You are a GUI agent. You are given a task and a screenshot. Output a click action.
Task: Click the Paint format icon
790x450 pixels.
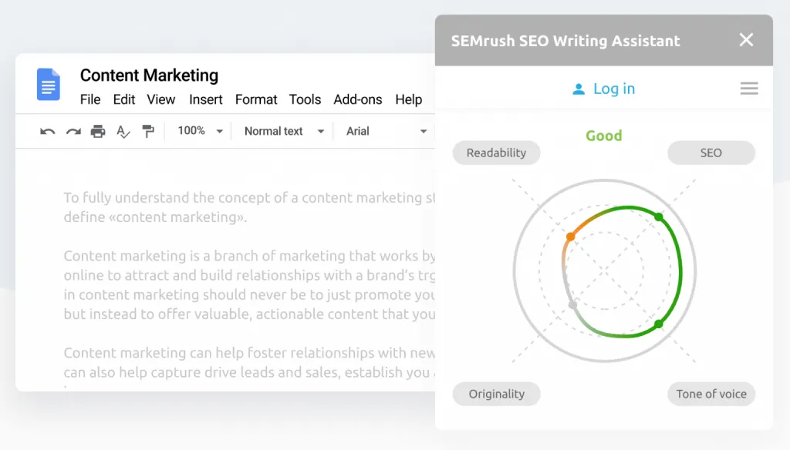click(148, 131)
